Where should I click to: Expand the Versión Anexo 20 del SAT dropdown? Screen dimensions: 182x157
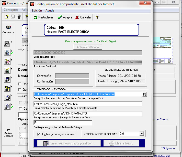[x=142, y=134]
